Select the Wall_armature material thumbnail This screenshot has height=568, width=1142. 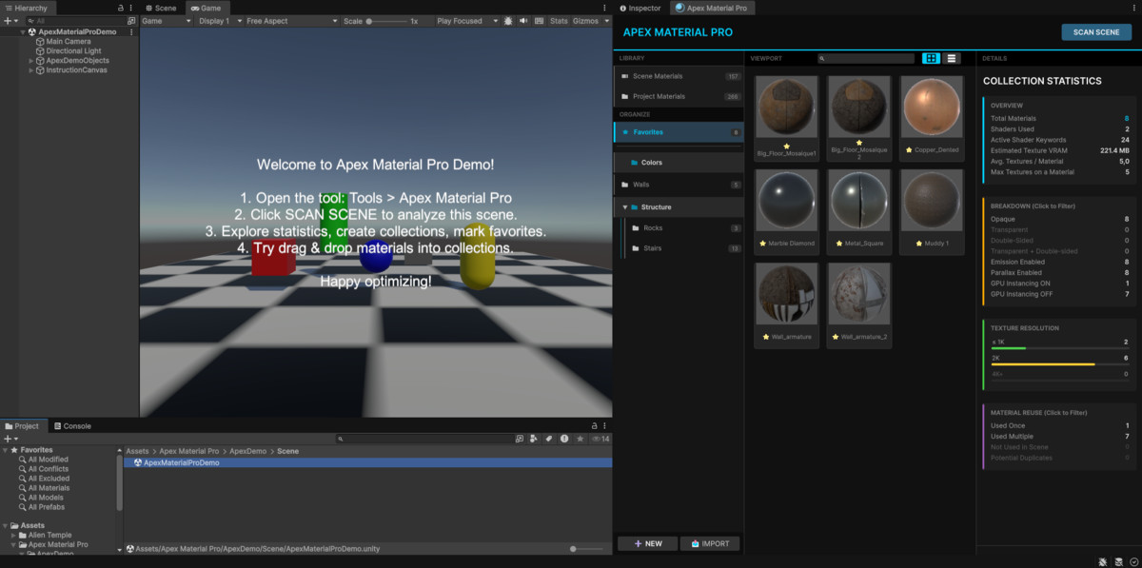[x=786, y=294]
